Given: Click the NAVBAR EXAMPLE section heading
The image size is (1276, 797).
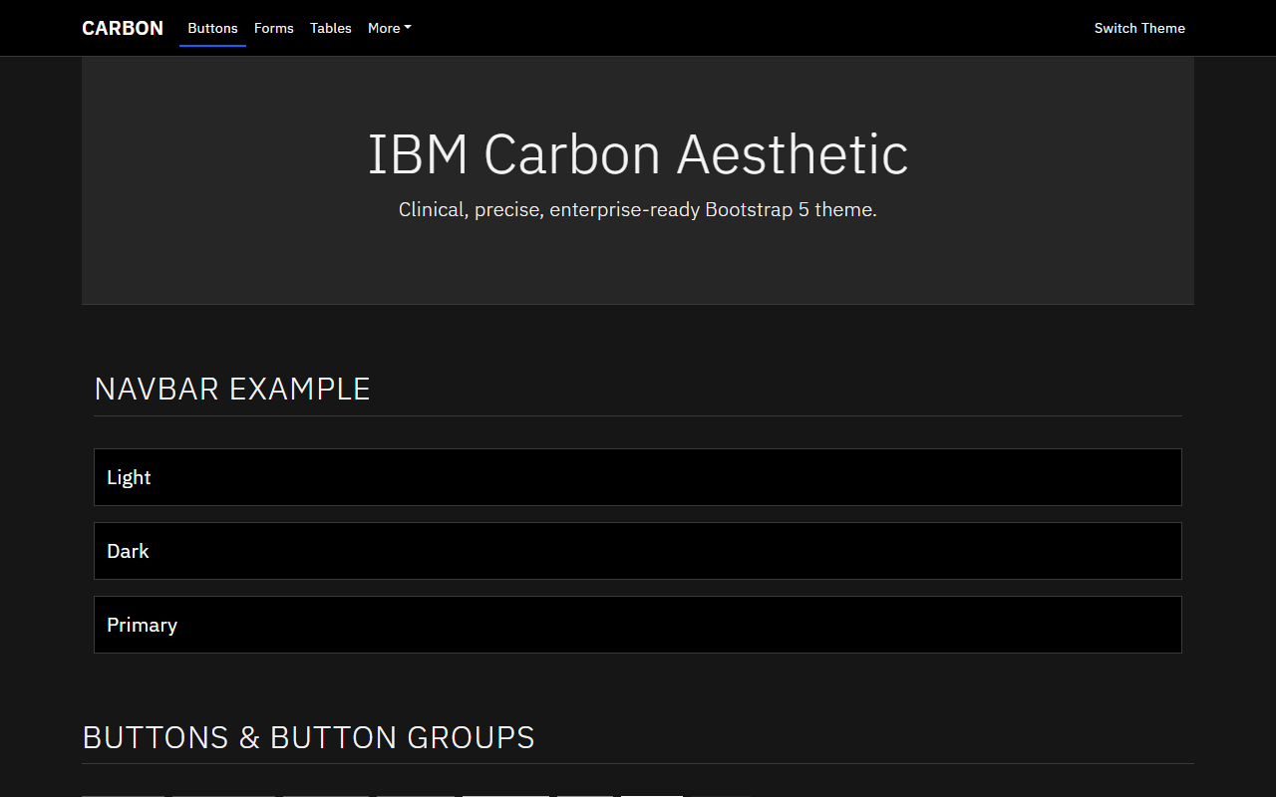Looking at the screenshot, I should click(x=232, y=389).
